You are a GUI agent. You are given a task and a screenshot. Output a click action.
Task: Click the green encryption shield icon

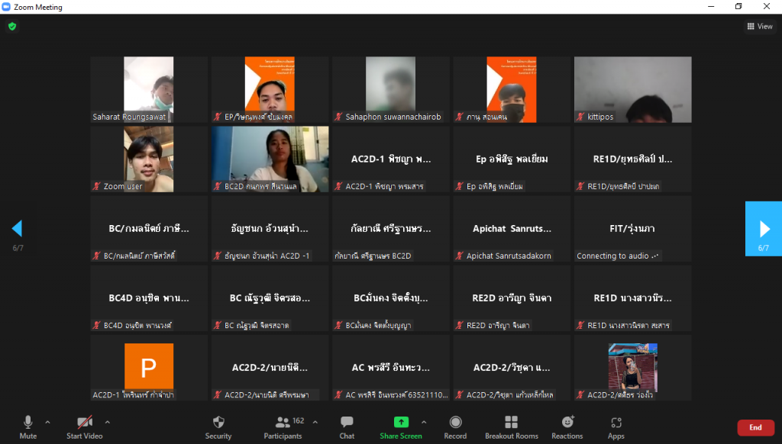[x=11, y=26]
